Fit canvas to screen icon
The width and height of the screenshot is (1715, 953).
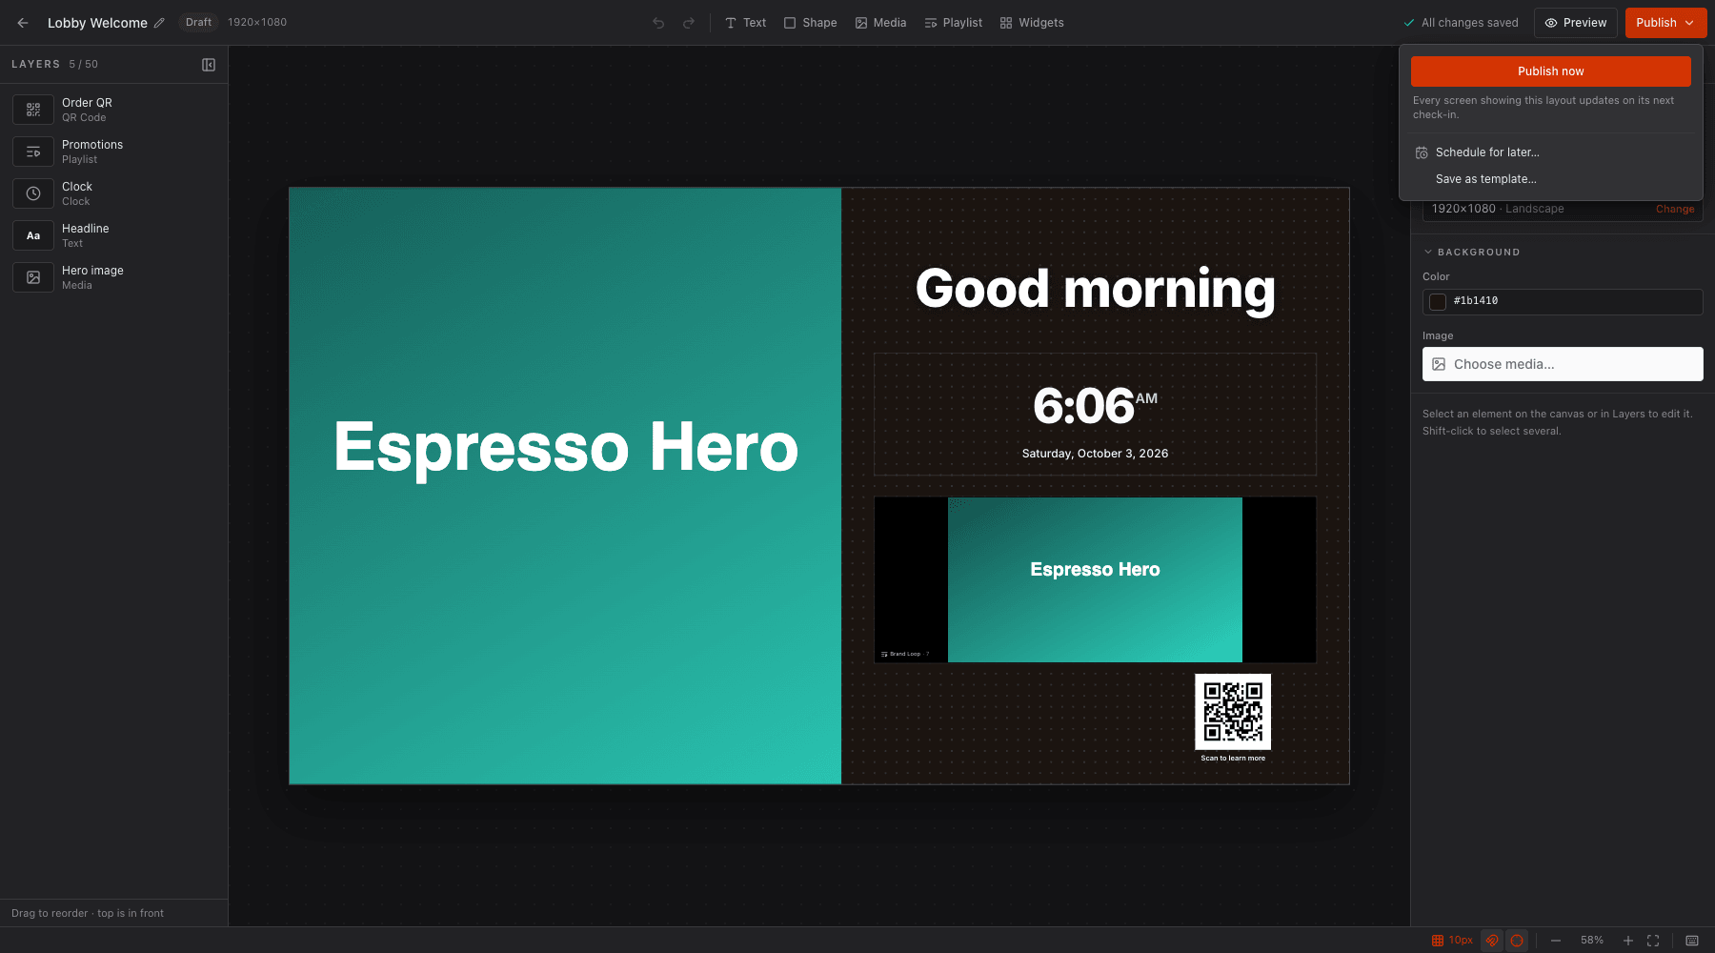tap(1653, 941)
